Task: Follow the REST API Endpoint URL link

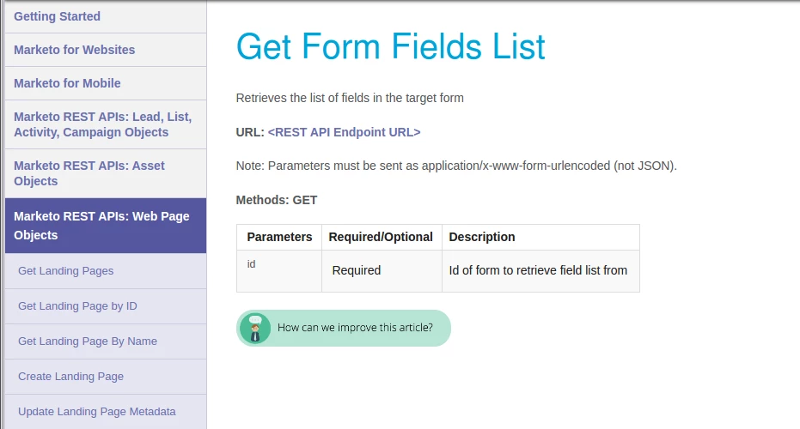Action: click(344, 132)
